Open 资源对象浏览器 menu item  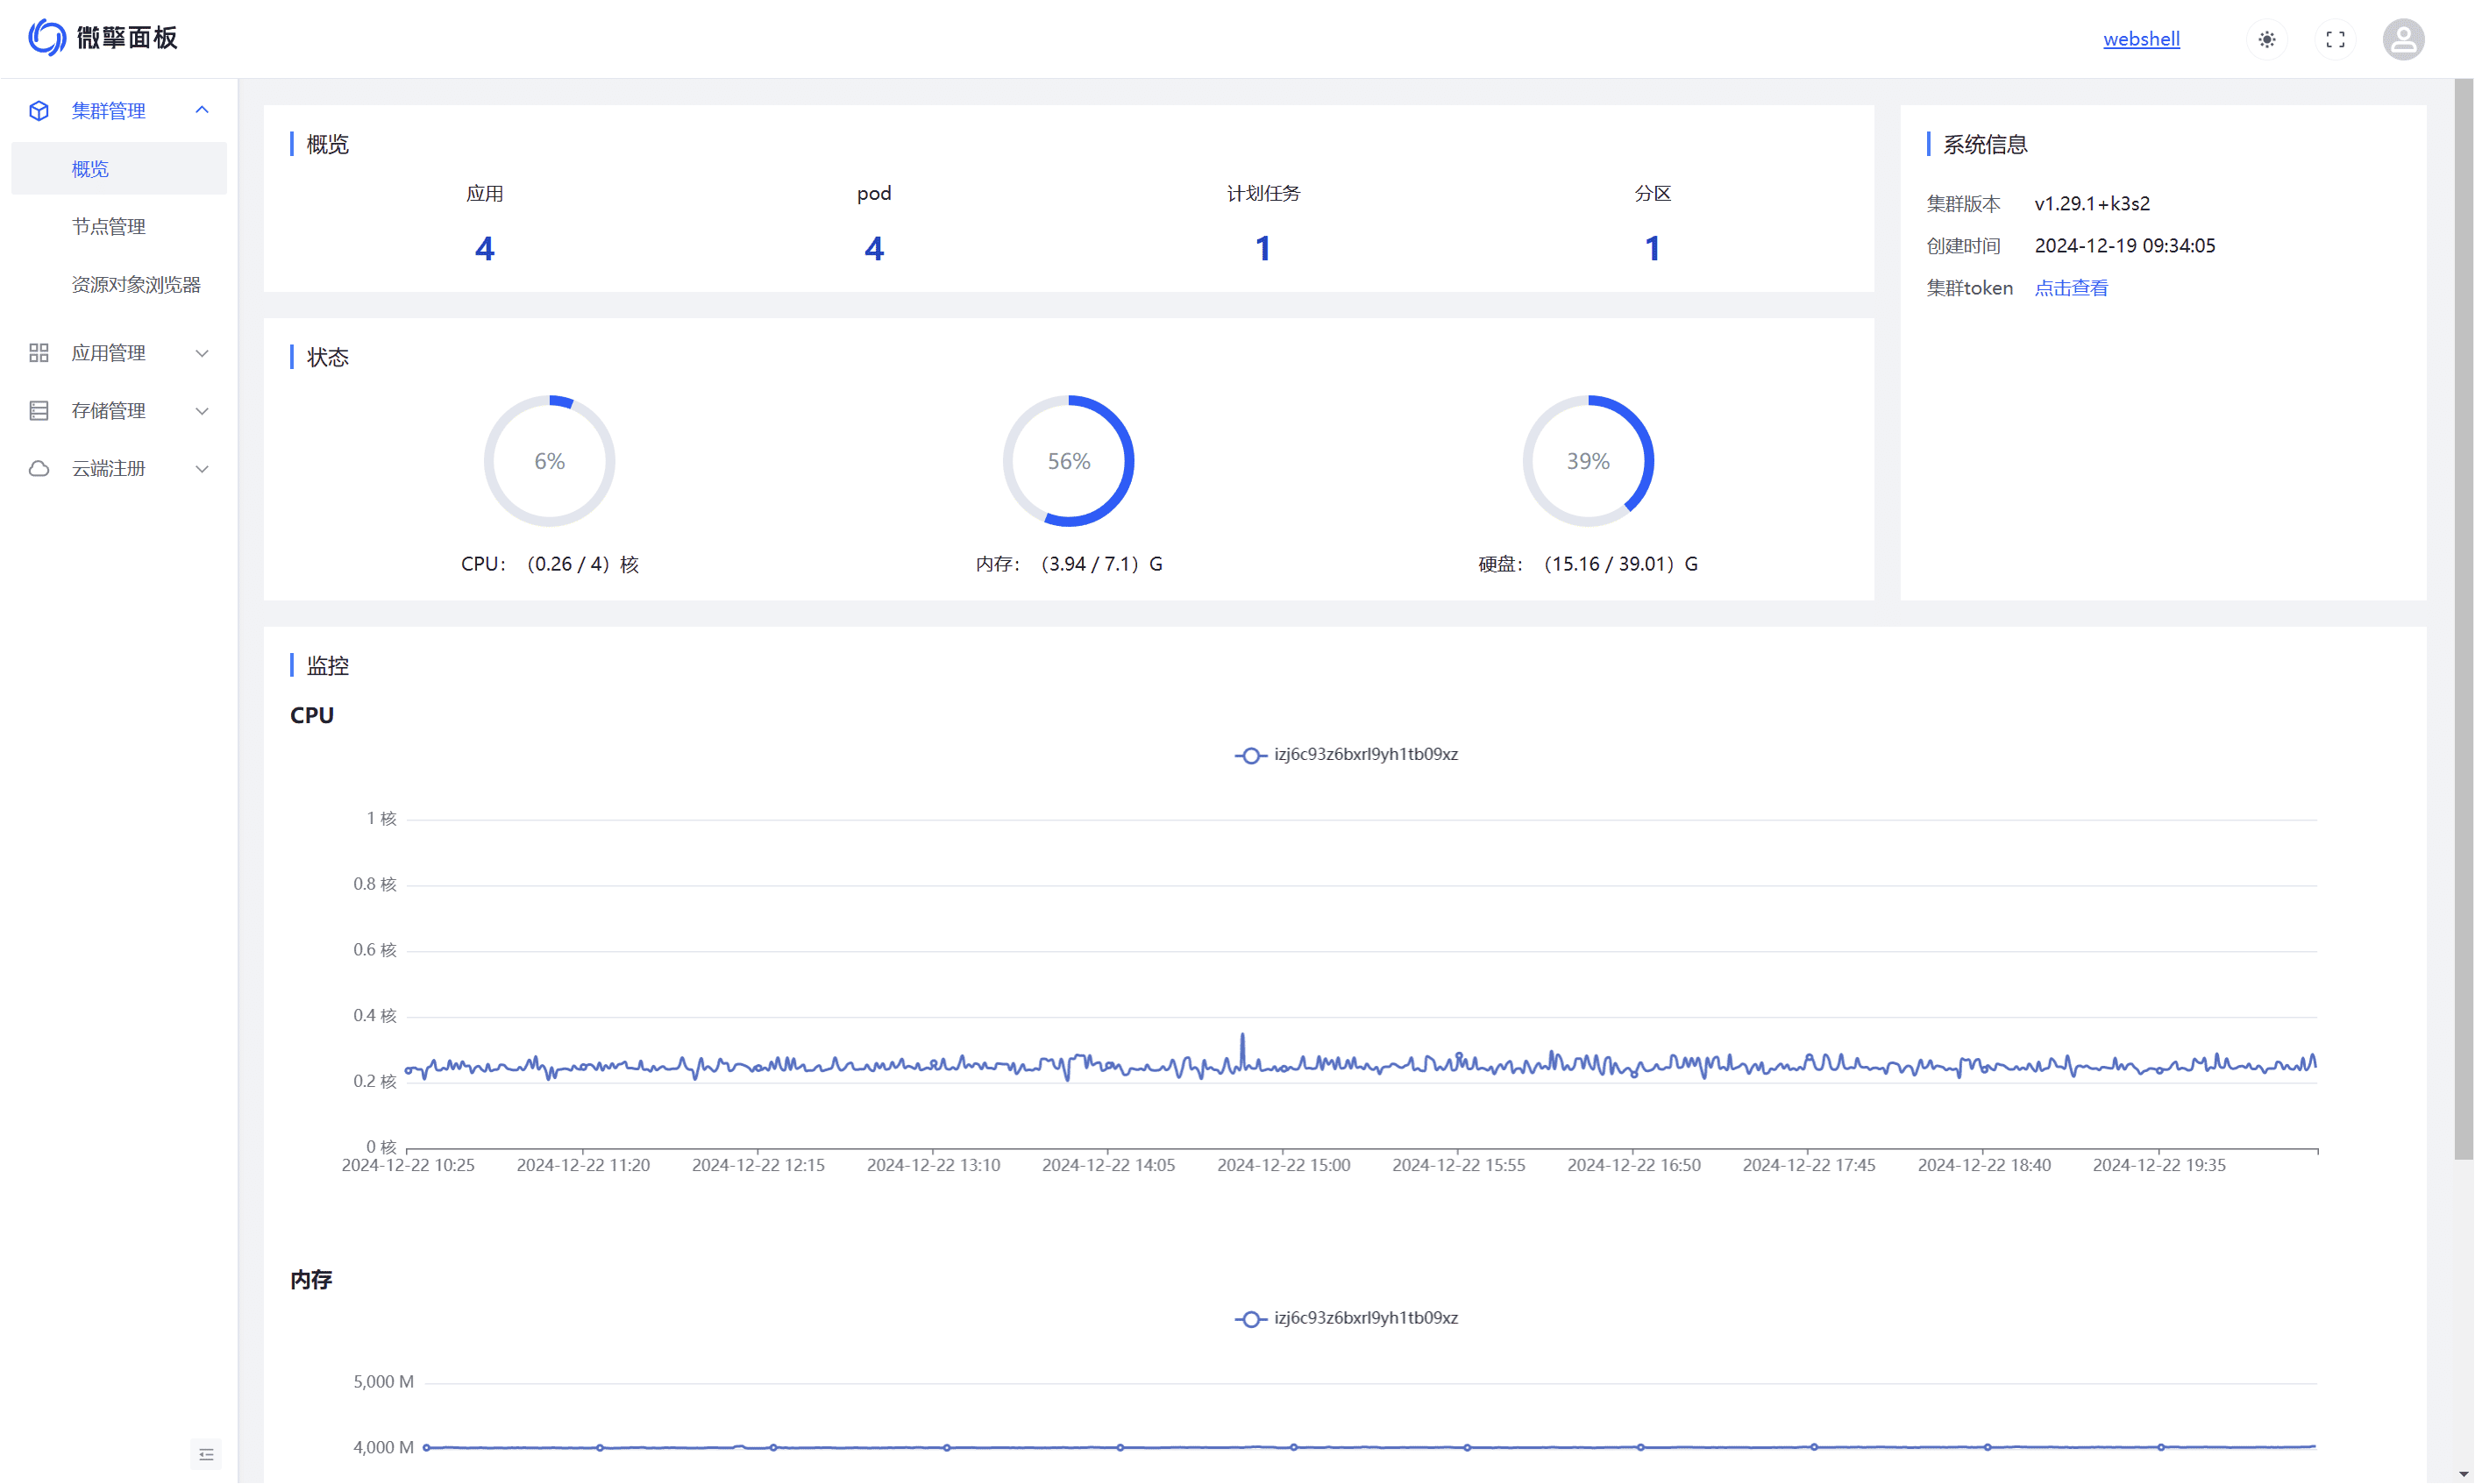pyautogui.click(x=136, y=285)
